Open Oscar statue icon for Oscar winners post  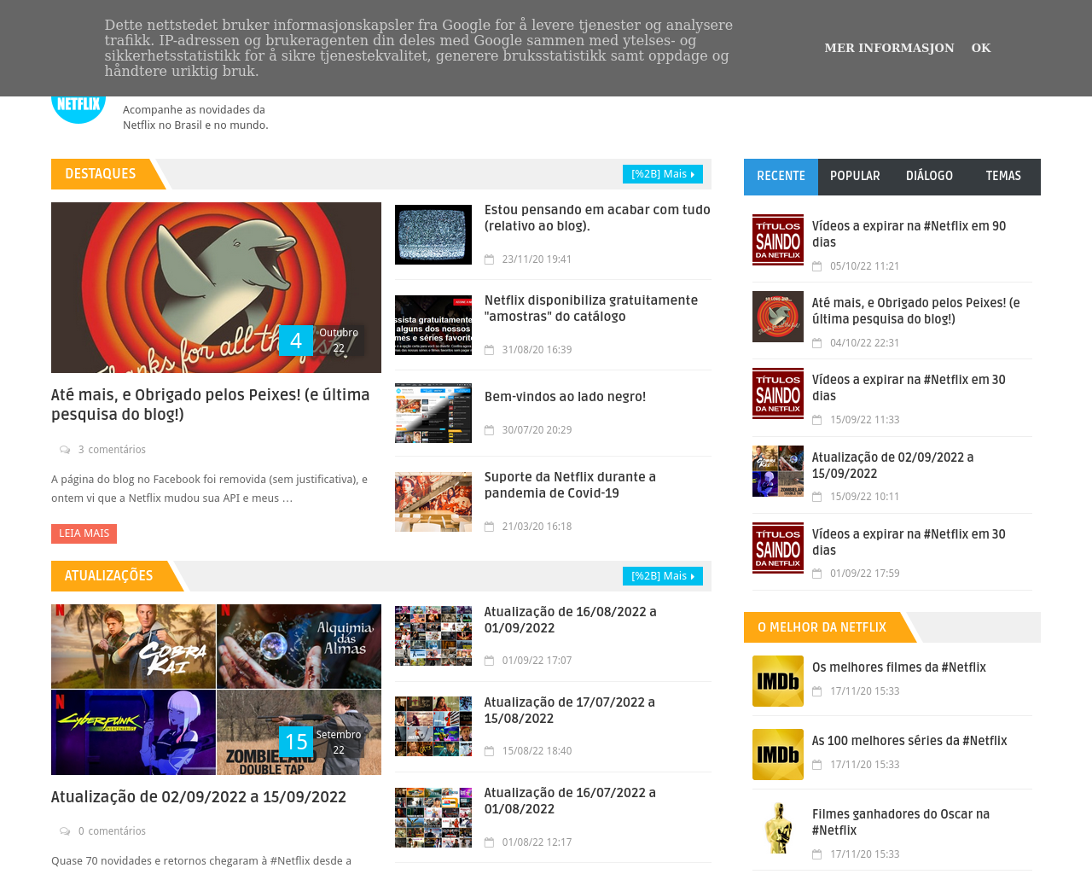click(x=778, y=828)
